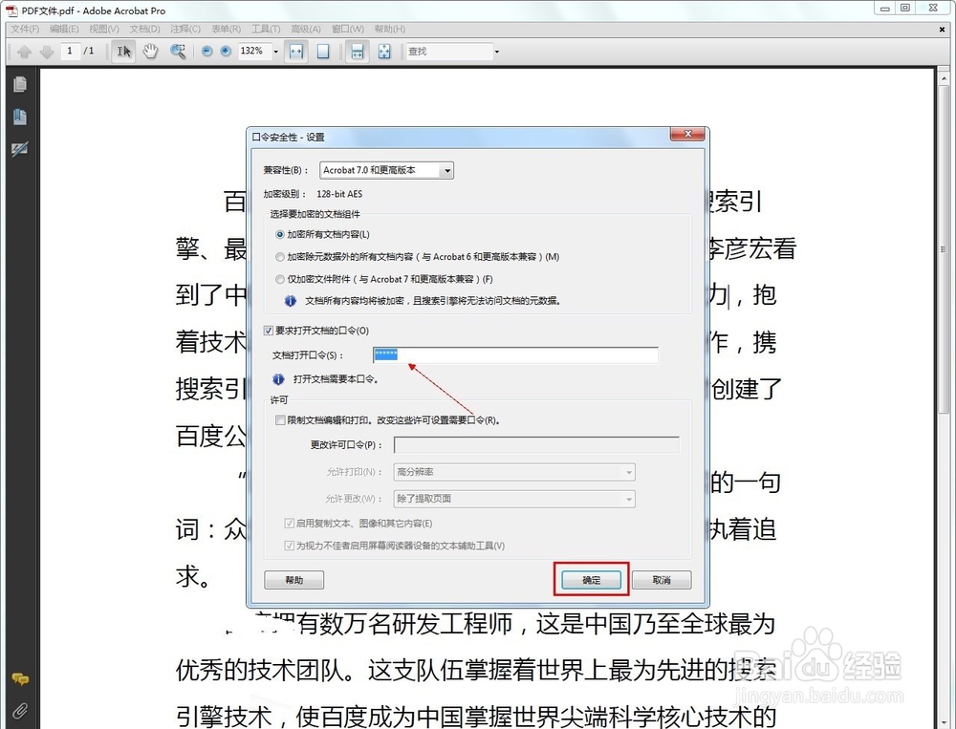Pick the Hand pan tool
Screen dimensions: 956x729
pos(150,52)
